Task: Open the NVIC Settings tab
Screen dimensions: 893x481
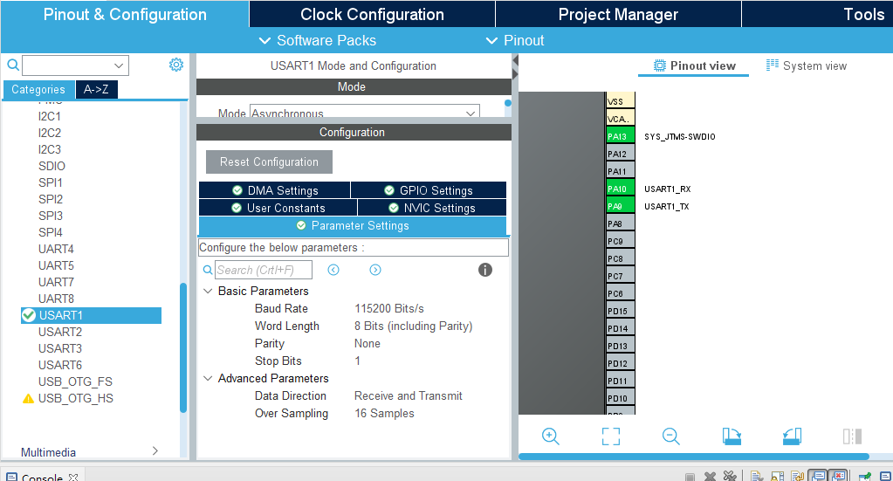Action: pyautogui.click(x=432, y=208)
